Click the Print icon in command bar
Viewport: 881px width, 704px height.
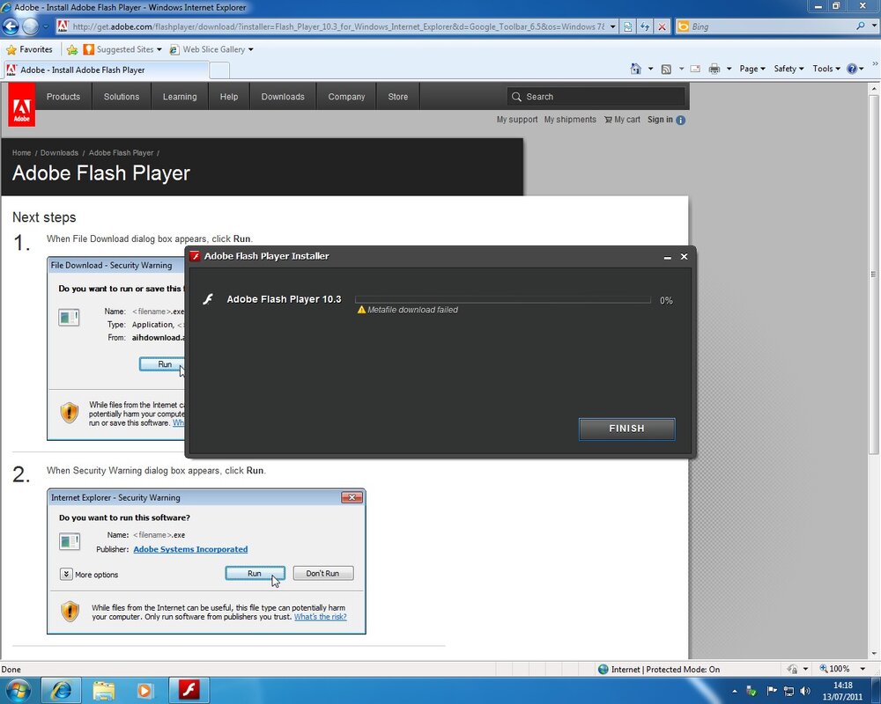click(714, 69)
